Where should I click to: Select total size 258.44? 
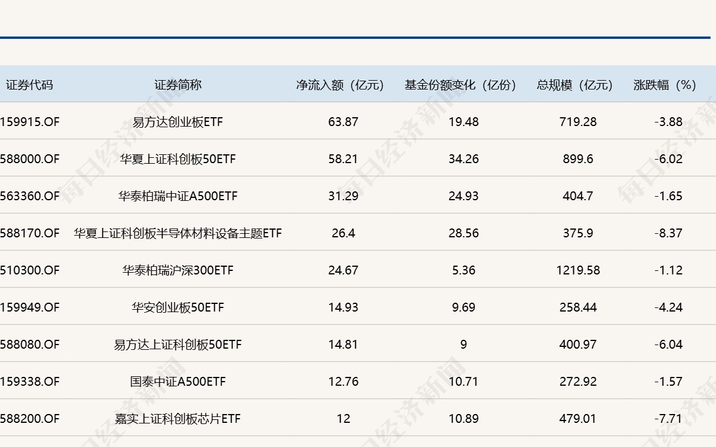(578, 307)
